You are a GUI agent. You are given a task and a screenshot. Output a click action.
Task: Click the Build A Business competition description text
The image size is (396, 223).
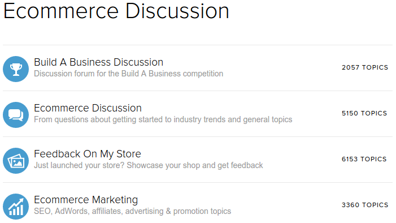point(129,74)
